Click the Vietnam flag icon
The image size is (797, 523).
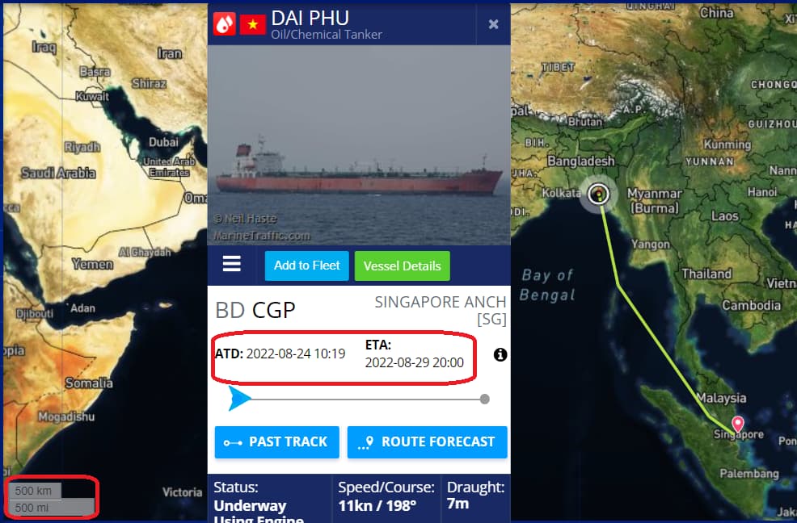(x=253, y=24)
